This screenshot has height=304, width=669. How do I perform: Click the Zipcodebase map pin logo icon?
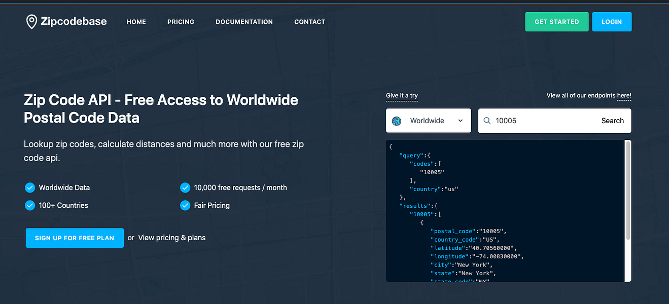tap(31, 22)
